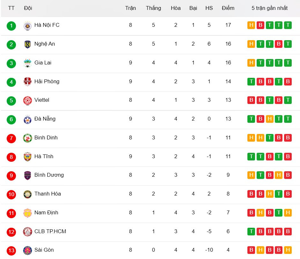The width and height of the screenshot is (300, 259).
Task: Click the rank 1 green position badge
Action: [x=11, y=26]
